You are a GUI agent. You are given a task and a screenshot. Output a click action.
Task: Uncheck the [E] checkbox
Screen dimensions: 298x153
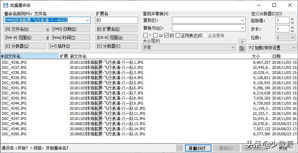tap(166, 35)
